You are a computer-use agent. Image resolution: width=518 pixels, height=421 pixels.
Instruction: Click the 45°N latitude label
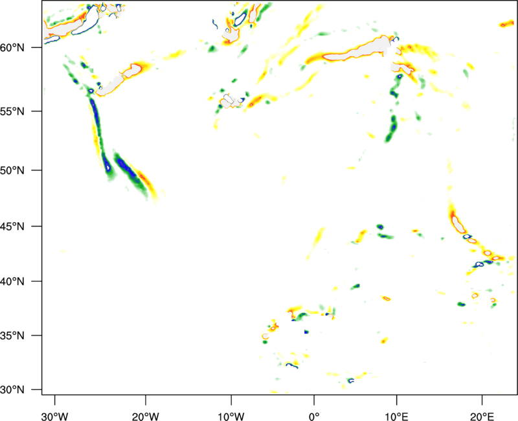tap(12, 227)
